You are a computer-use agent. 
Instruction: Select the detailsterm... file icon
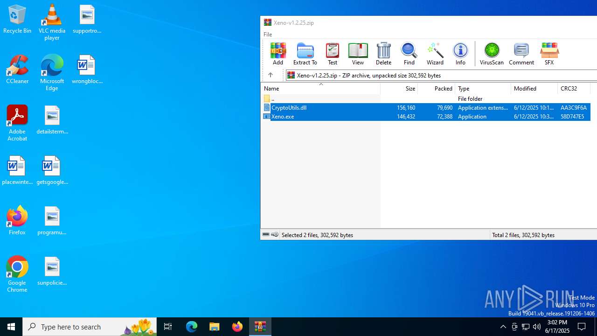coord(52,120)
